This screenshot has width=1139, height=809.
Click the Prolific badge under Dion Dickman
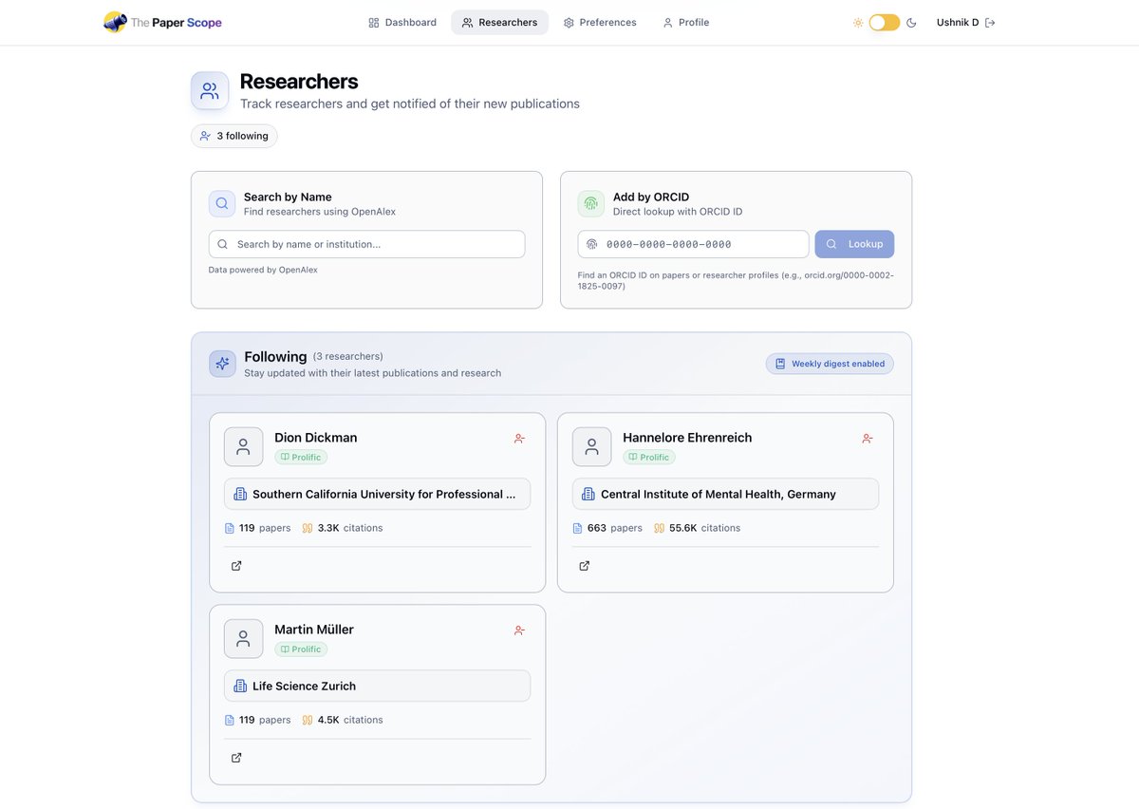click(x=301, y=458)
